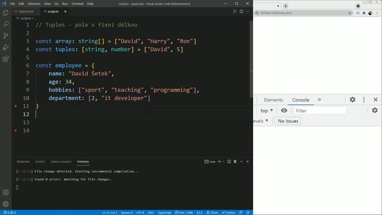Screen dimensions: 382x215
Task: Change Spaces: 4 indentation setting
Action: [127, 213]
